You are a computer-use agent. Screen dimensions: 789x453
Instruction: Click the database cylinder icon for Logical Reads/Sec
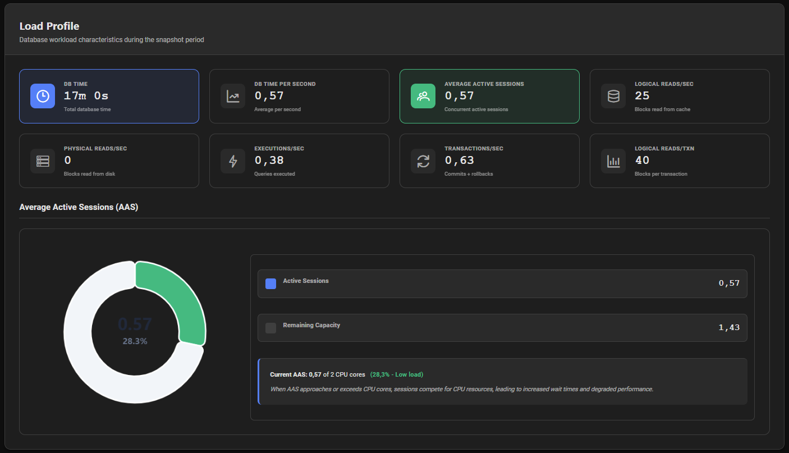(x=613, y=96)
